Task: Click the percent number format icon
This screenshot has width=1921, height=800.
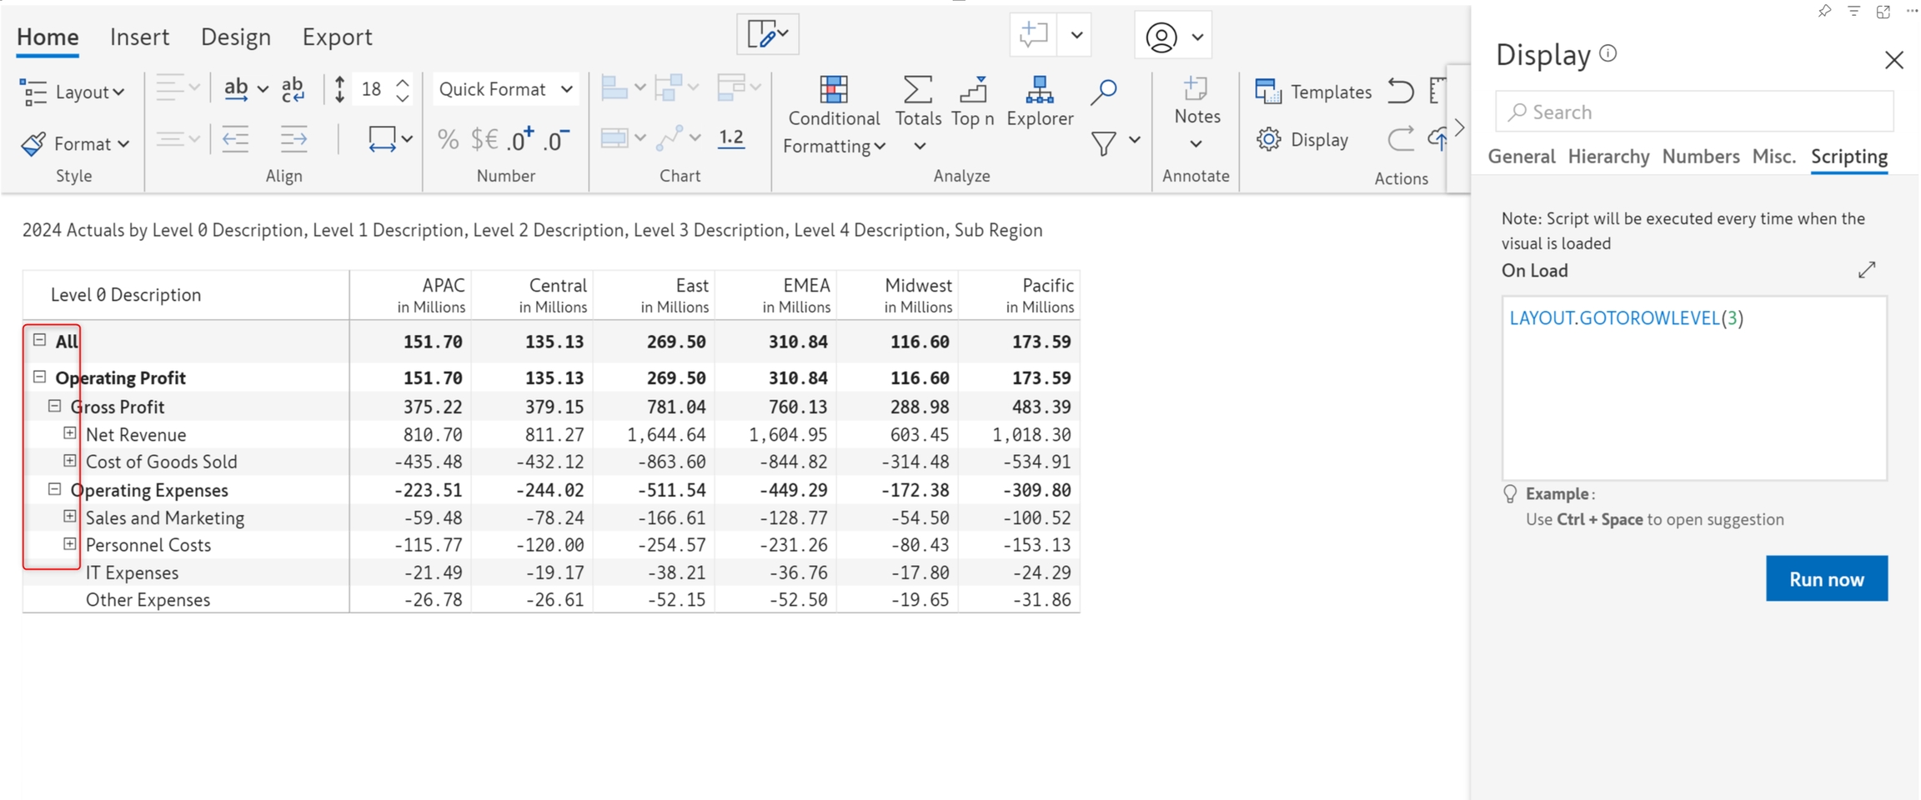Action: click(448, 139)
